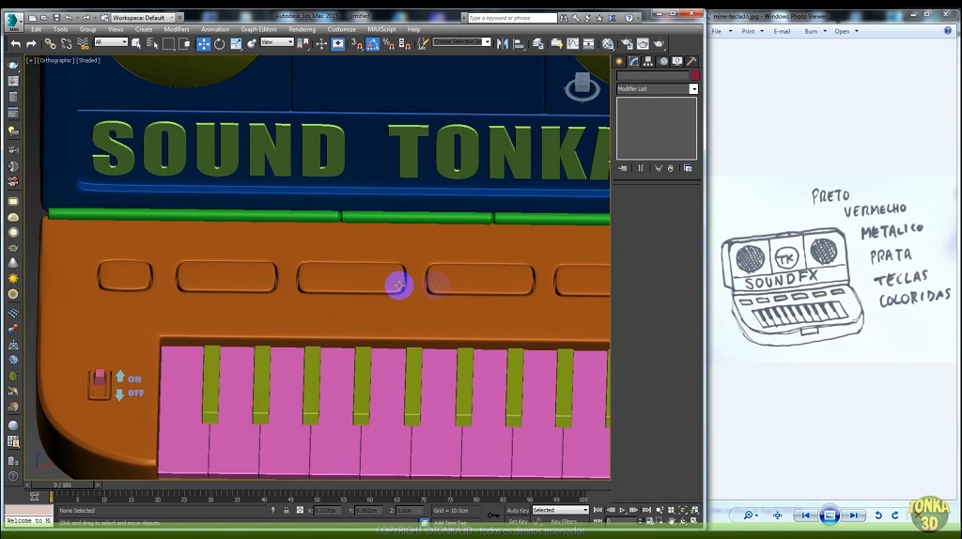Open the Selected key filter dropdown

pos(560,510)
